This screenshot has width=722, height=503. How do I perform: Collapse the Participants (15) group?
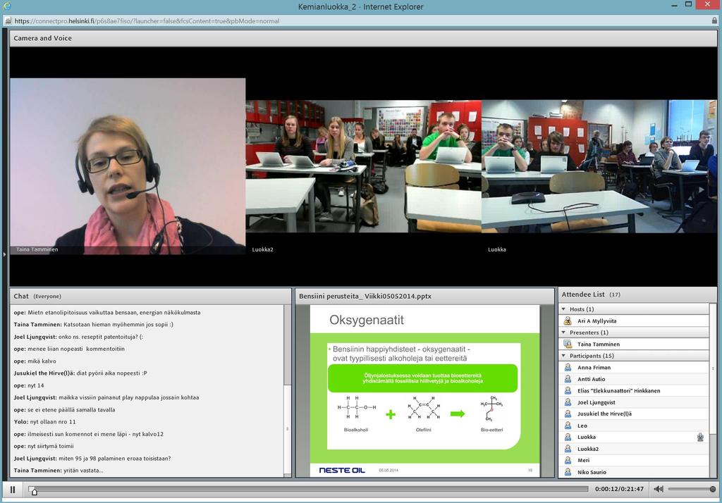563,356
